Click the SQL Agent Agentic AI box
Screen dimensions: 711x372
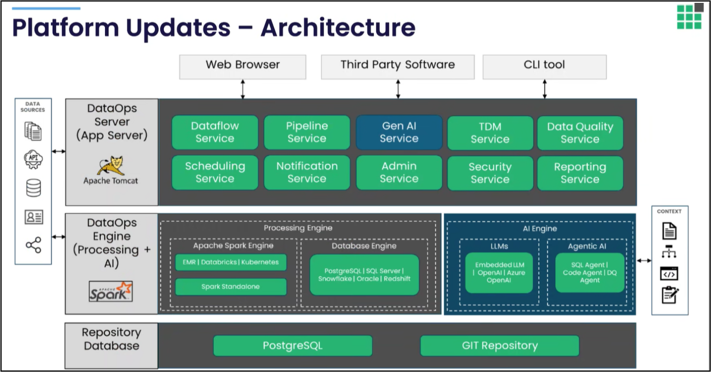589,273
